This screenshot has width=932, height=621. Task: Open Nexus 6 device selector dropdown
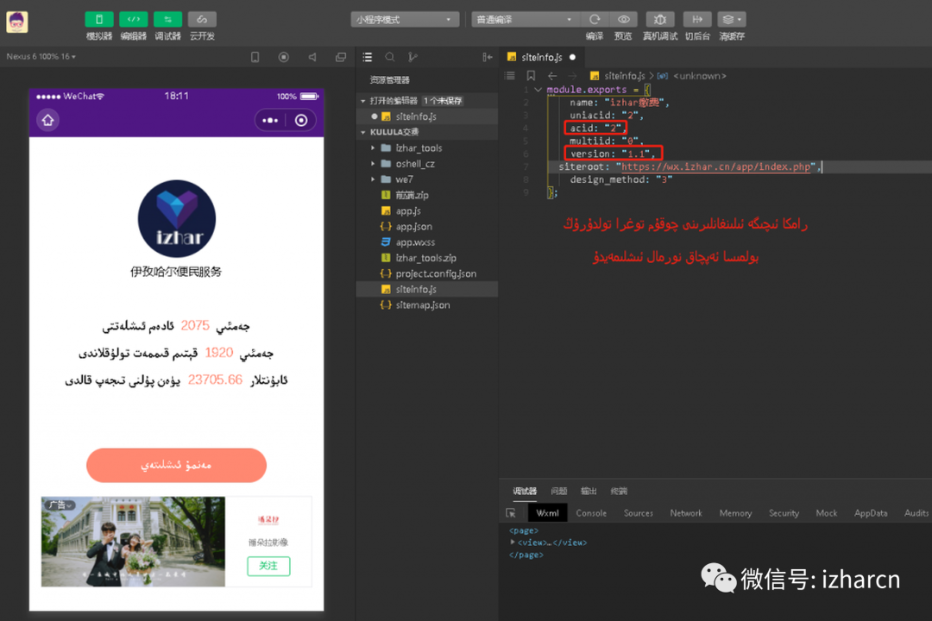click(x=41, y=56)
